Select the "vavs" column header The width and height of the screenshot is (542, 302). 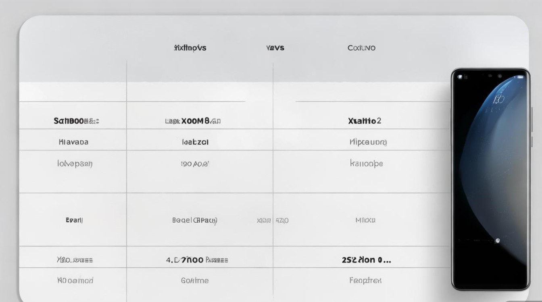tap(275, 48)
